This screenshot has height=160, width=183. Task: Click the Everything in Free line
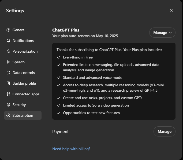pyautogui.click(x=78, y=57)
